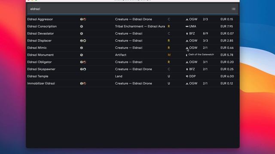
Task: Click price EUR 0.12
Action: coord(227,83)
